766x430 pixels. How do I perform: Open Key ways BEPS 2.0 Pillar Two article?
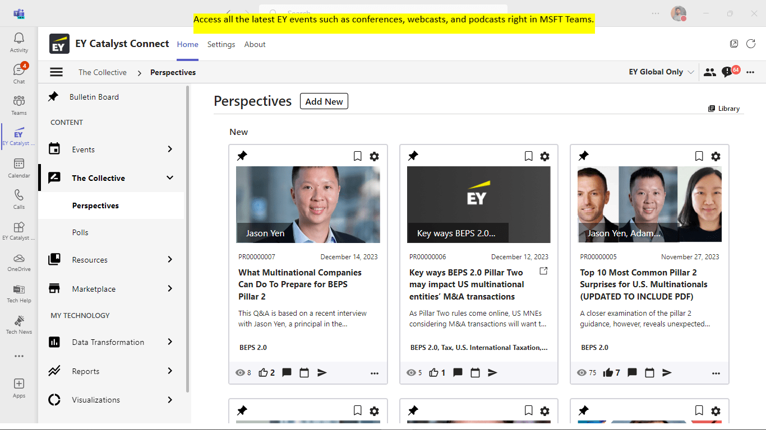tap(466, 284)
